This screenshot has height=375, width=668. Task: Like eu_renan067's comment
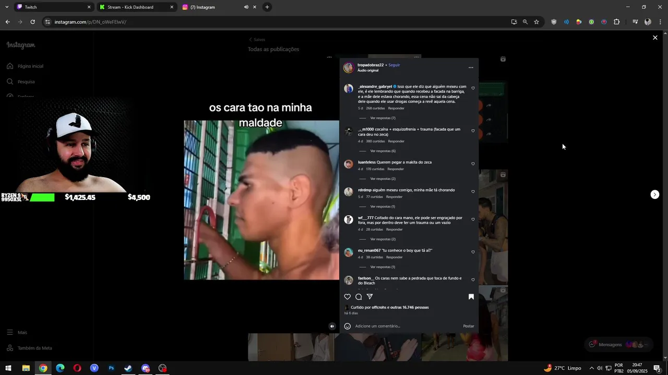473,252
